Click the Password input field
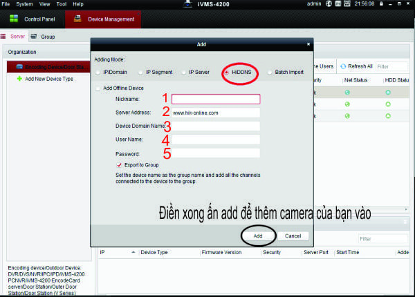The width and height of the screenshot is (415, 297). (x=216, y=153)
